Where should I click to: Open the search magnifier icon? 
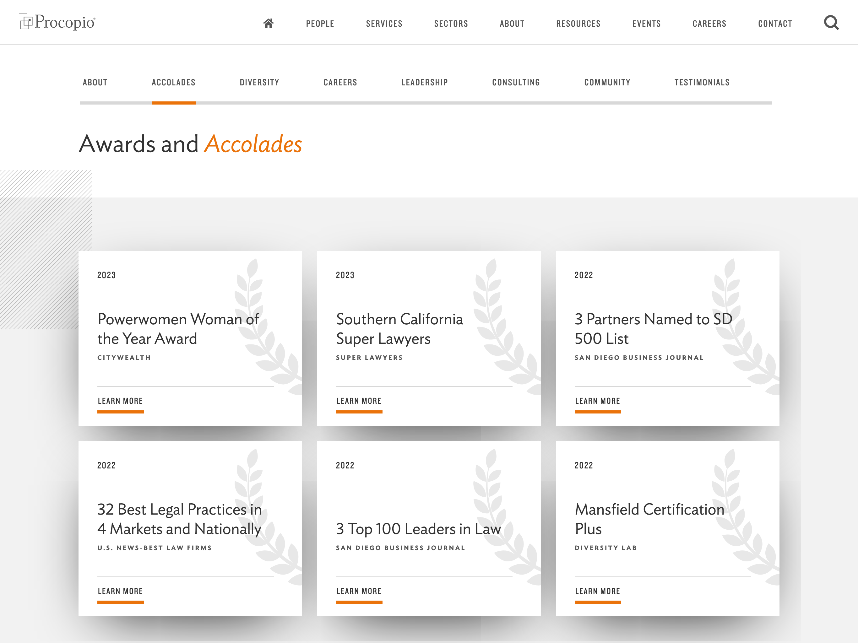(831, 23)
